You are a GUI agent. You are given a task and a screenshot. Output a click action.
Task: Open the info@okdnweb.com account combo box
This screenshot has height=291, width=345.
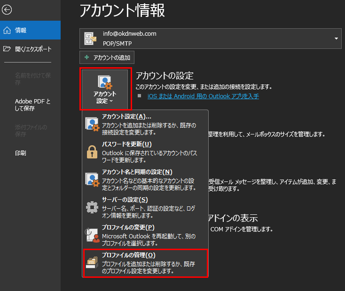tap(210, 38)
